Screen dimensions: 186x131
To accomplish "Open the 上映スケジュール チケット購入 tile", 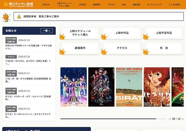I will tap(80, 33).
